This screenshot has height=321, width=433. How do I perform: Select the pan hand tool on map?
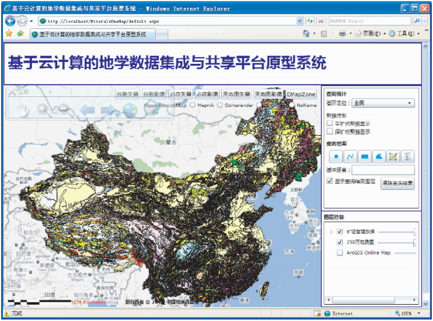click(22, 110)
